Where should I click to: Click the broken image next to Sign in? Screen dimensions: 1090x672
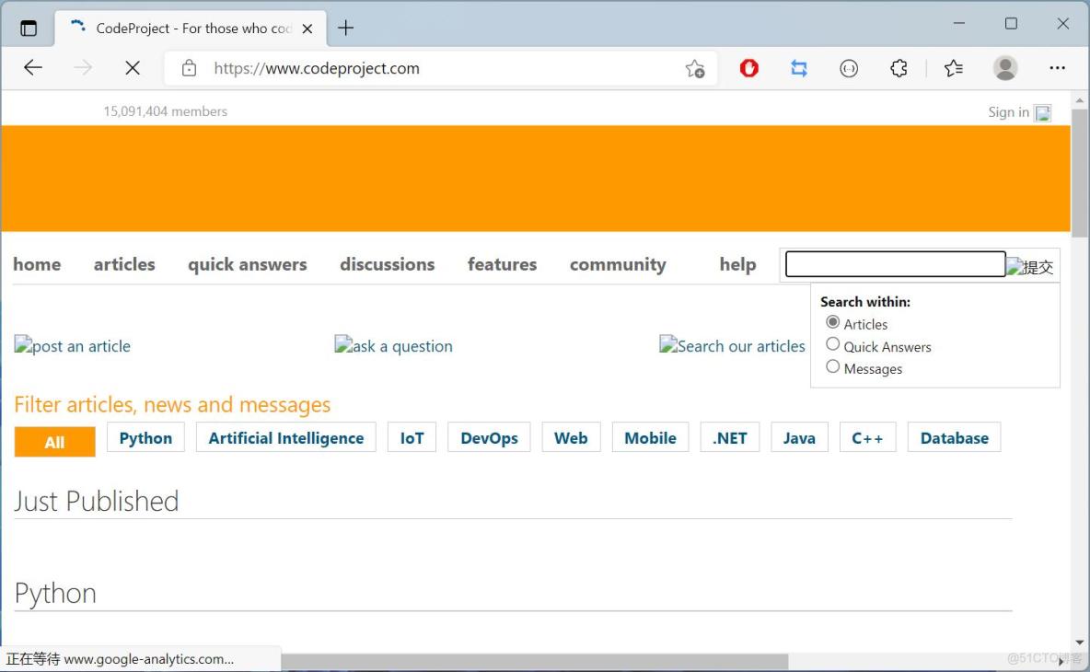pos(1043,112)
